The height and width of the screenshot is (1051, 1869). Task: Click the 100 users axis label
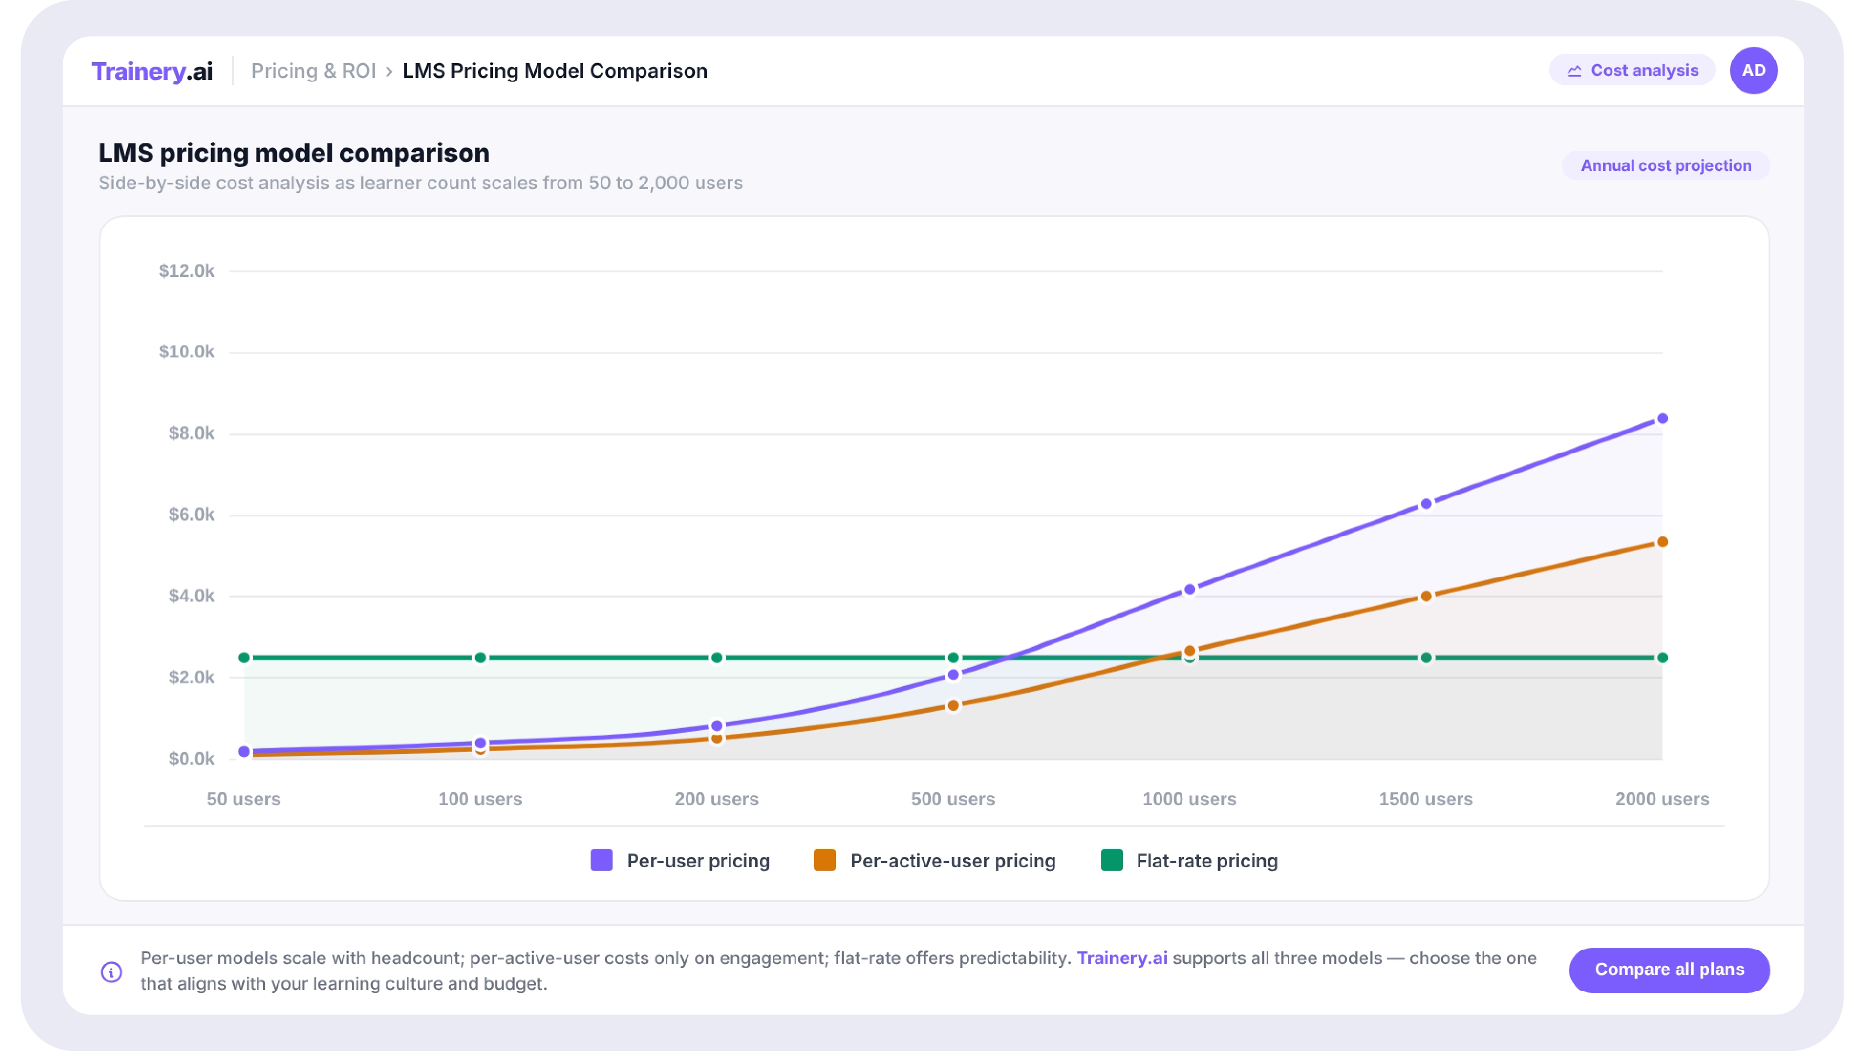[x=480, y=799]
